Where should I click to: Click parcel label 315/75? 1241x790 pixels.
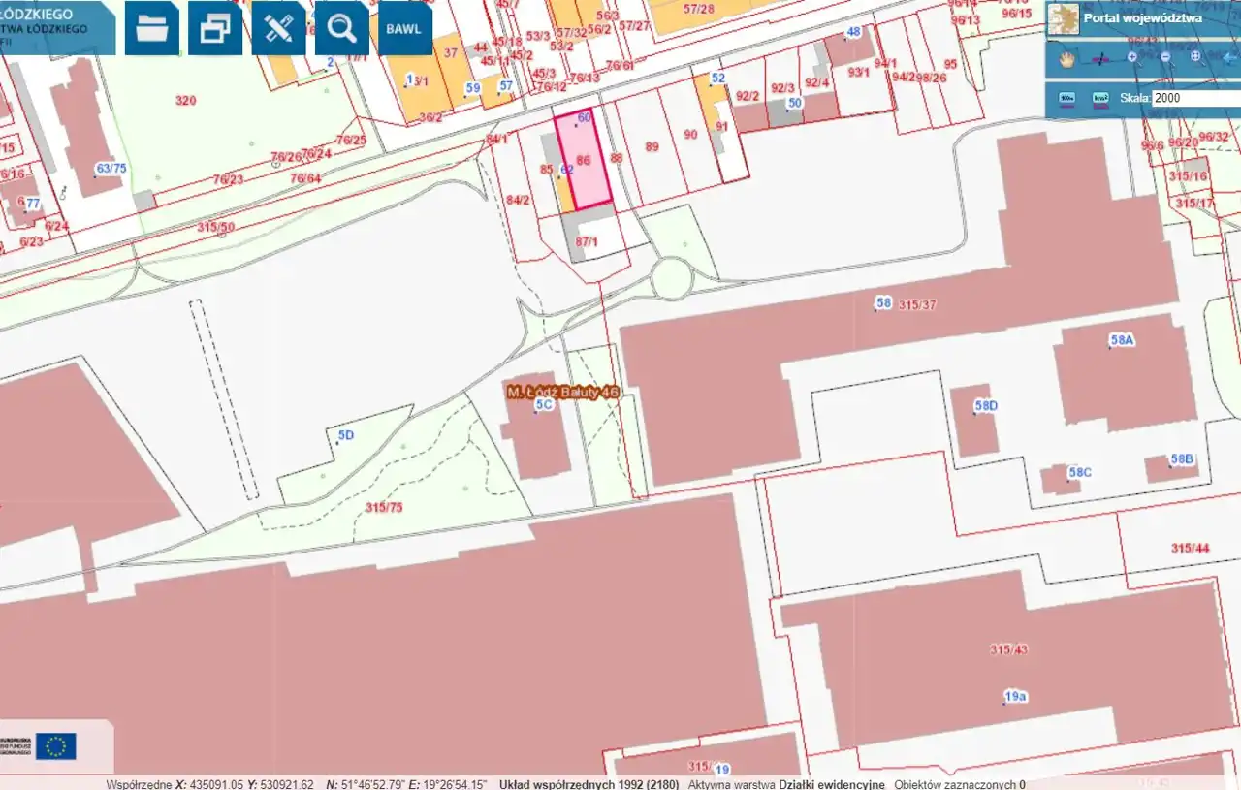[x=385, y=507]
